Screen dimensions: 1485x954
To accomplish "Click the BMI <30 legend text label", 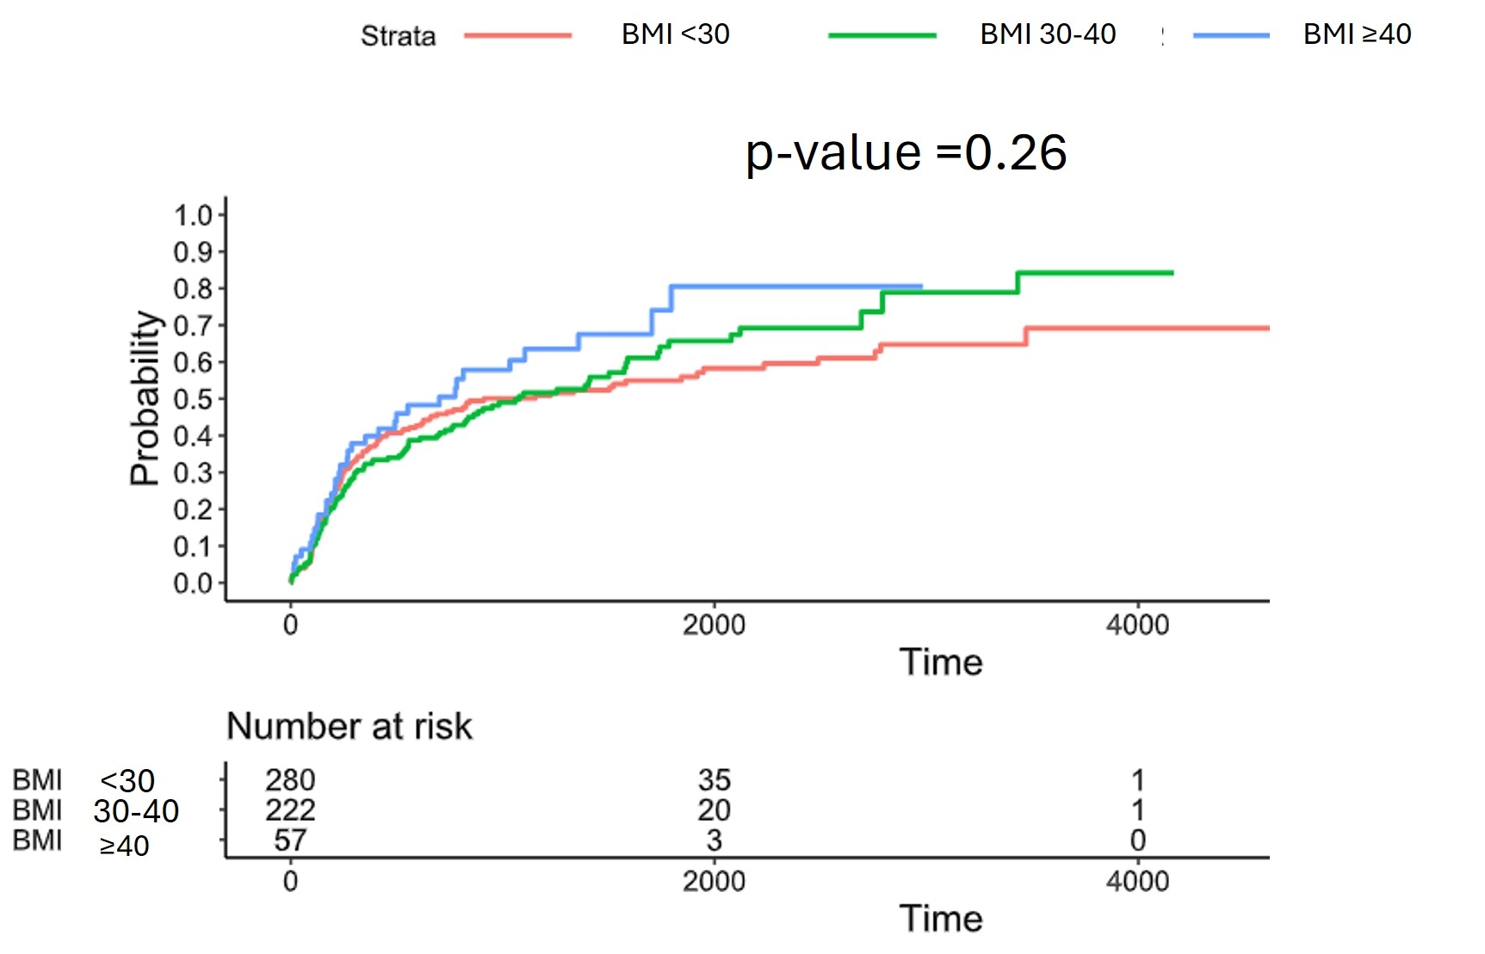I will [x=675, y=34].
